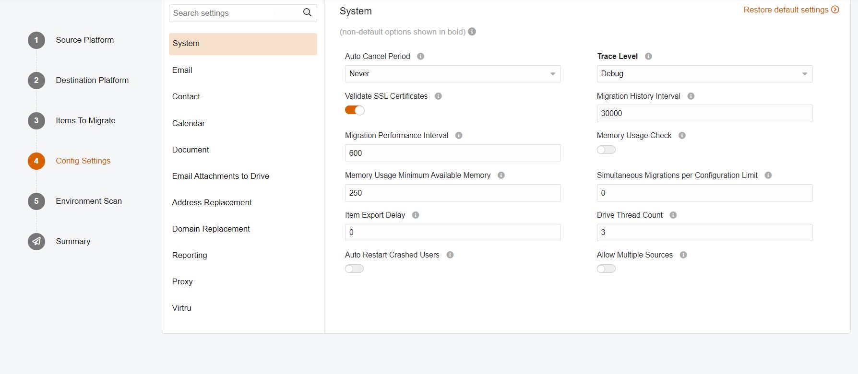
Task: Click info icon next to Auto Cancel Period
Action: [421, 57]
